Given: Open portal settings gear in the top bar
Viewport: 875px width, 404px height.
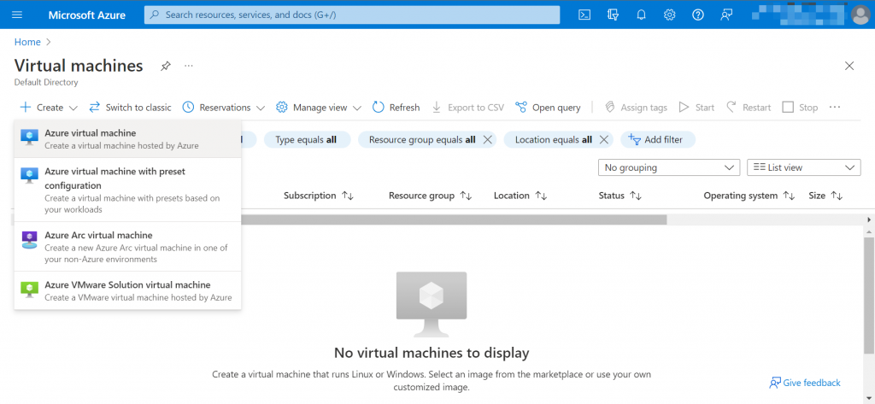Looking at the screenshot, I should [x=670, y=15].
